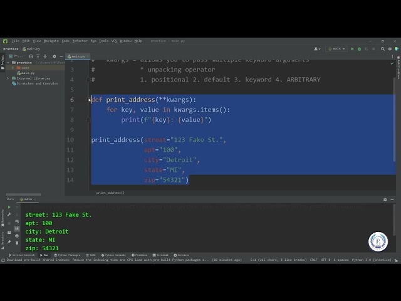Screen dimensions: 401x301
Task: Open the Refactor menu
Action: tap(80, 41)
